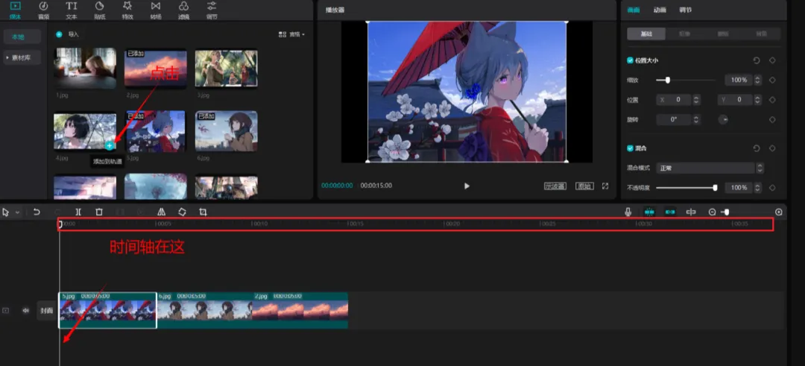This screenshot has width=805, height=366.
Task: Add keyframe for 不透明度 opacity
Action: [772, 188]
